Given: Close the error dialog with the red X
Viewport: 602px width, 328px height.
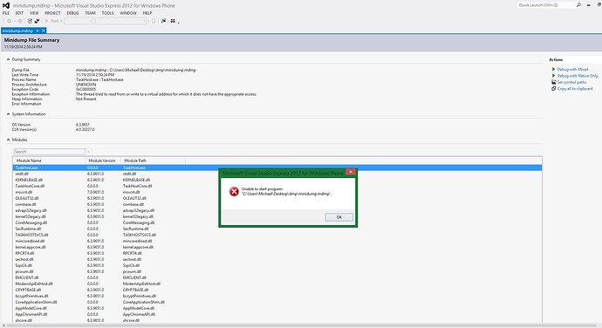Looking at the screenshot, I should pos(351,172).
